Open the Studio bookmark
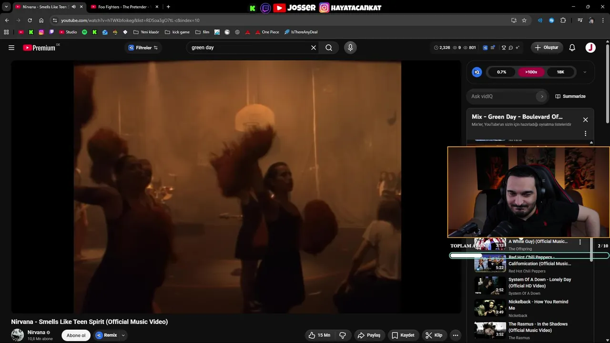This screenshot has width=610, height=343. [x=68, y=32]
